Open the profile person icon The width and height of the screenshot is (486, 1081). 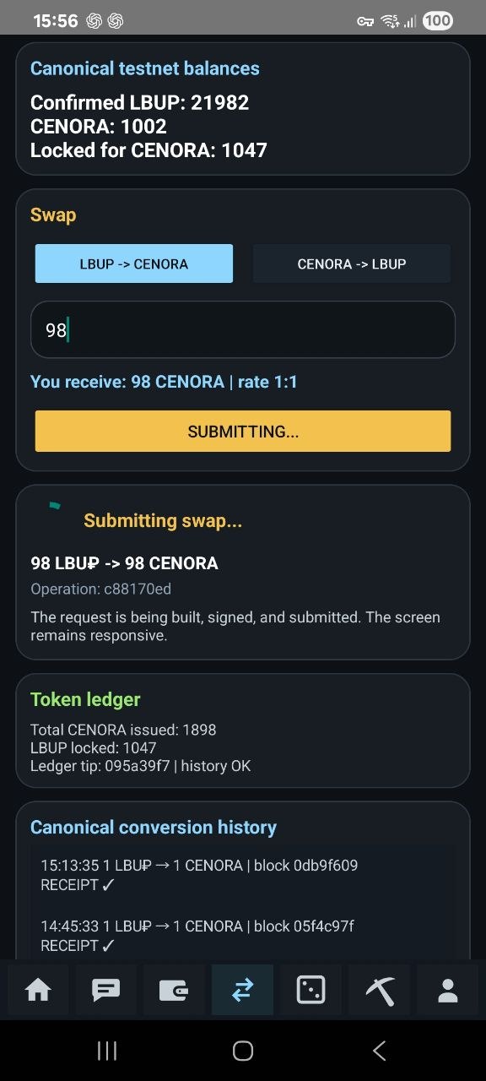(x=447, y=990)
